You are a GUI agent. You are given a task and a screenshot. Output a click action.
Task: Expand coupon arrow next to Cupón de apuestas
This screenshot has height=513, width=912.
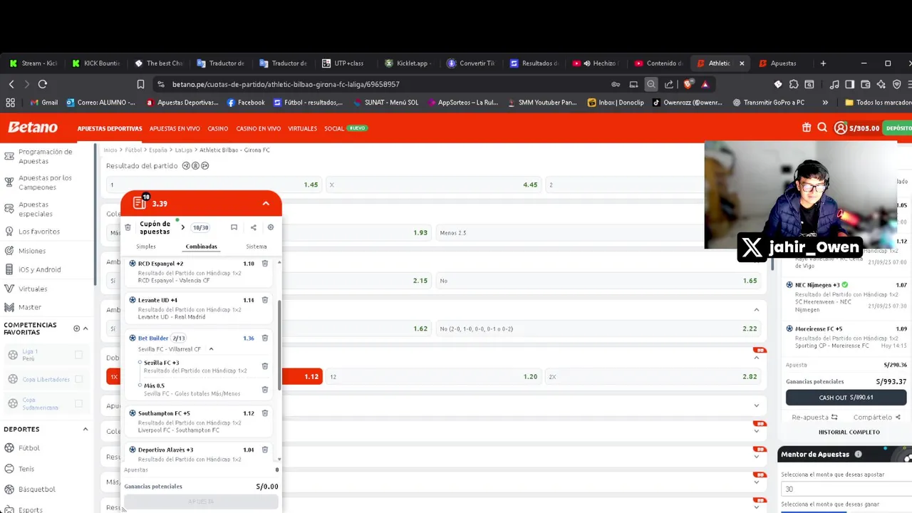(x=182, y=227)
